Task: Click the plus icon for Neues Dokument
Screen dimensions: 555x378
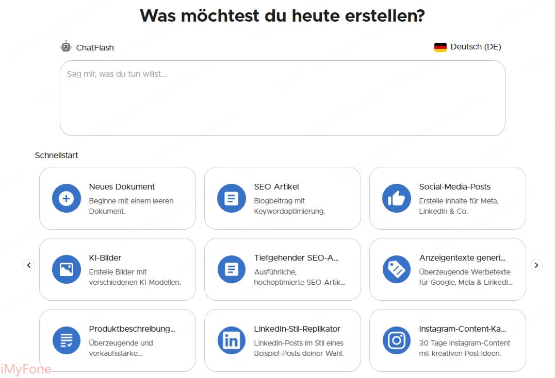Action: coord(67,198)
